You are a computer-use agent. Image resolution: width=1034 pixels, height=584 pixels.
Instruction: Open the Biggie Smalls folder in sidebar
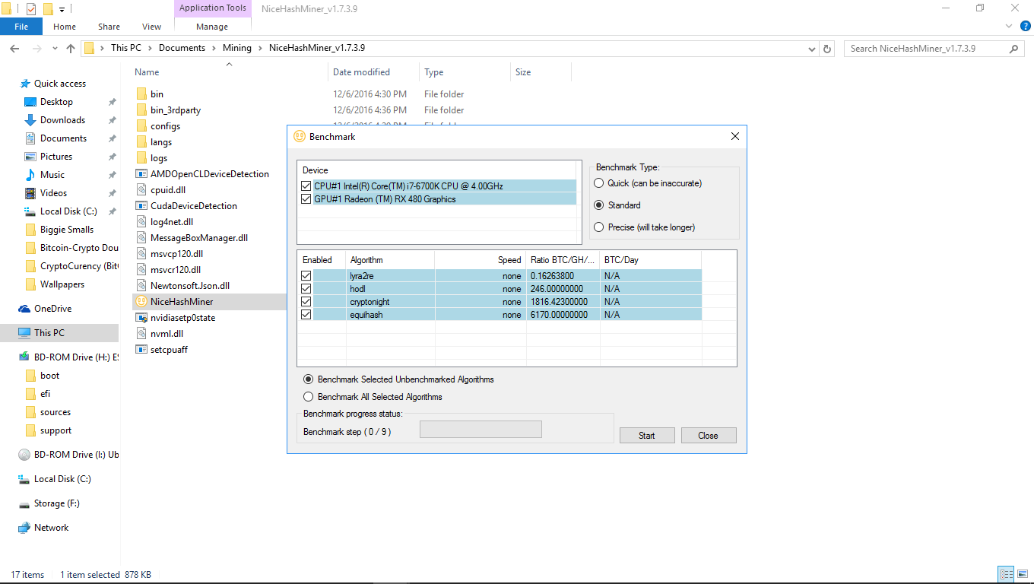(67, 230)
